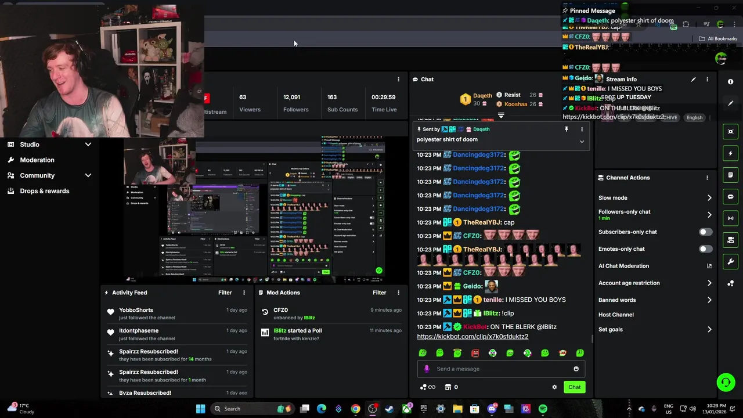Screen dimensions: 743x418
Task: Open Set goals options arrow
Action: 709,330
